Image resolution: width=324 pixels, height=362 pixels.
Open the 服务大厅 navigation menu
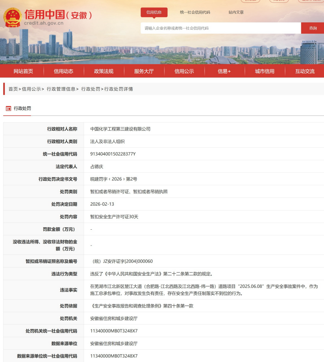(144, 71)
